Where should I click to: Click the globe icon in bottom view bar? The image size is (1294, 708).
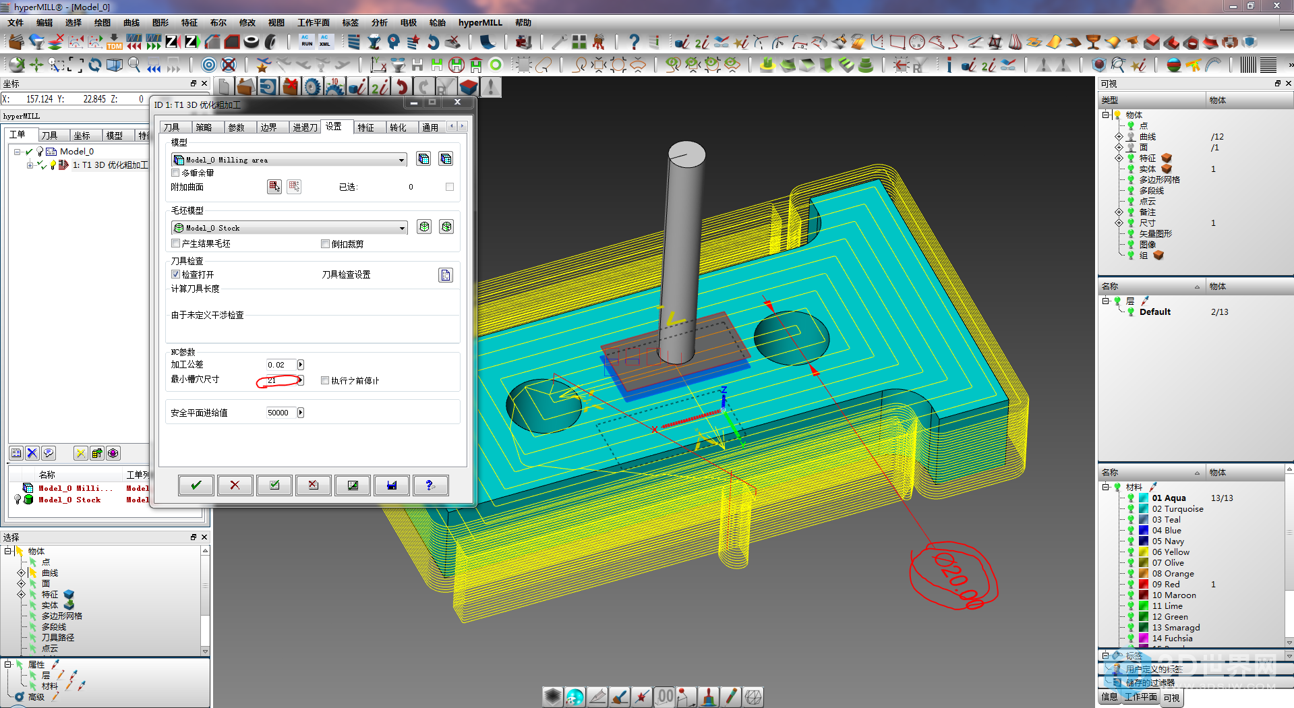tap(575, 697)
